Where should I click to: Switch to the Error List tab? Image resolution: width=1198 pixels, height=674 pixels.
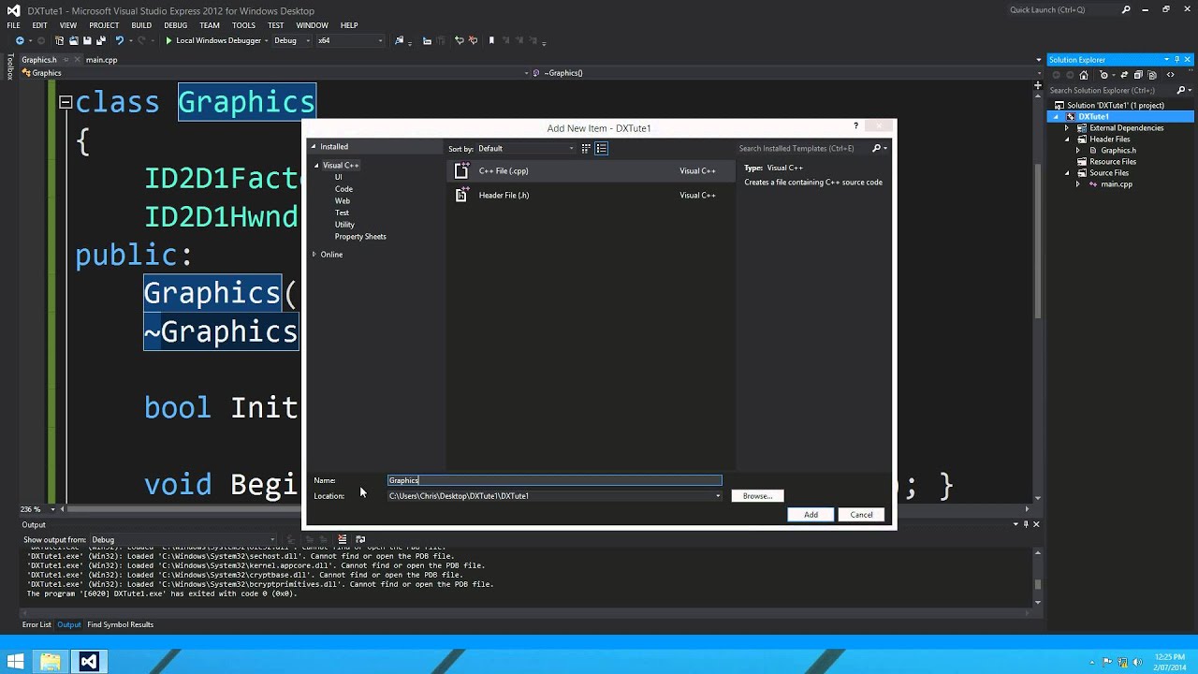click(37, 624)
